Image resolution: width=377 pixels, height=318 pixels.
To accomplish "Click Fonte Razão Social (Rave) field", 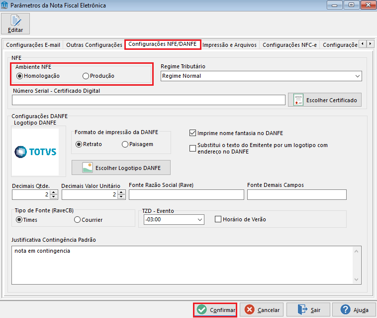I will coord(187,195).
